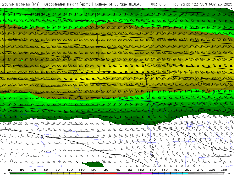Screen dimensions: 234x175
Task: Click the 170 knot legend label
Action: (x=153, y=170)
